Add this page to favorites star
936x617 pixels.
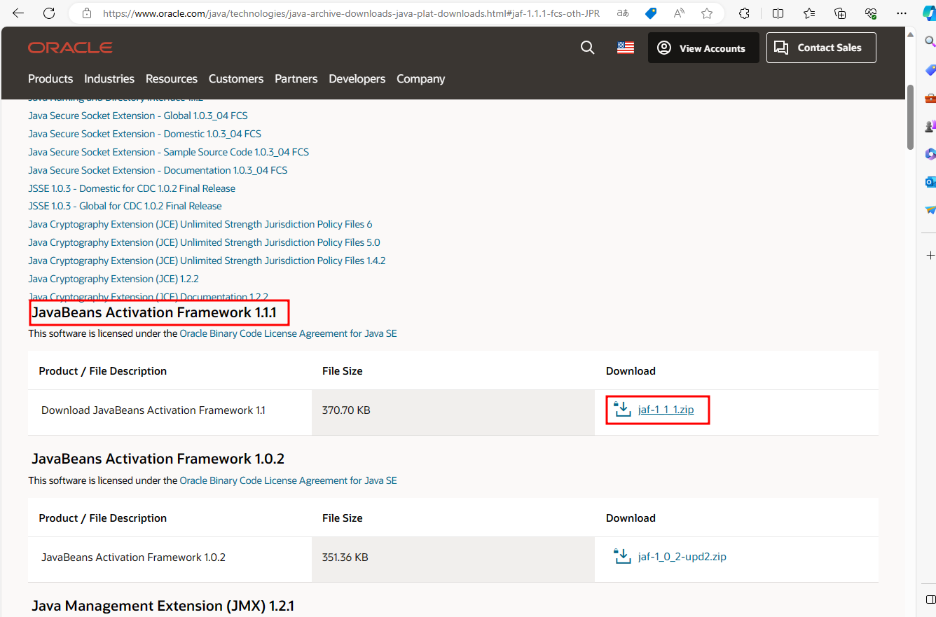[x=707, y=13]
